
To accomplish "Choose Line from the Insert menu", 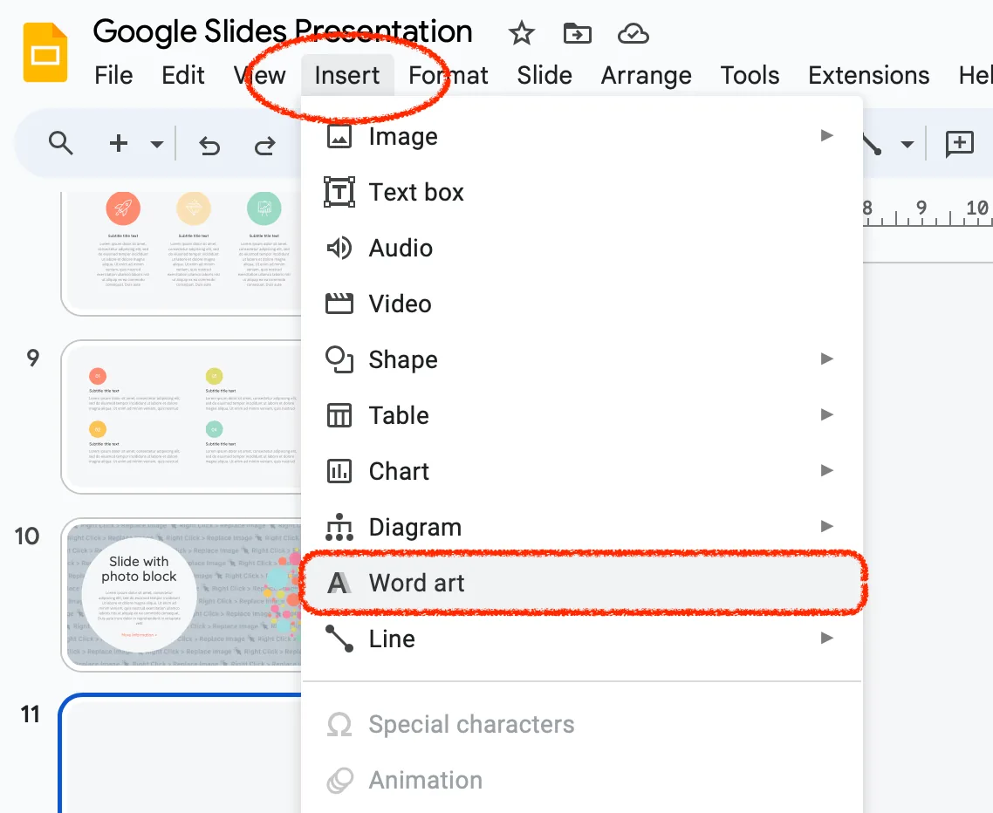I will click(581, 639).
